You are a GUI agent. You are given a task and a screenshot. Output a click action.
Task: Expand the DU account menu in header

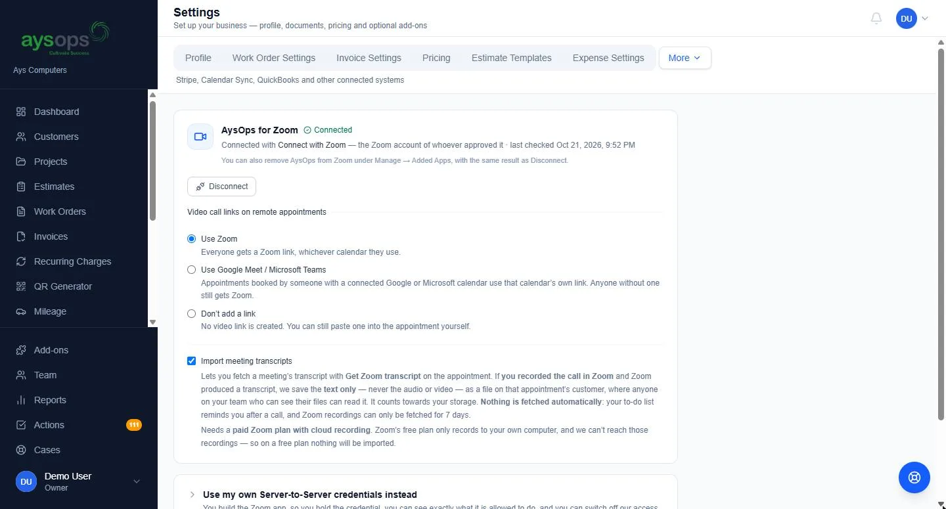pyautogui.click(x=912, y=18)
